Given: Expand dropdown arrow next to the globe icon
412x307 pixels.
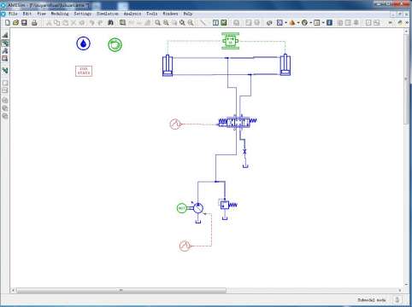Looking at the screenshot, I should (x=310, y=23).
